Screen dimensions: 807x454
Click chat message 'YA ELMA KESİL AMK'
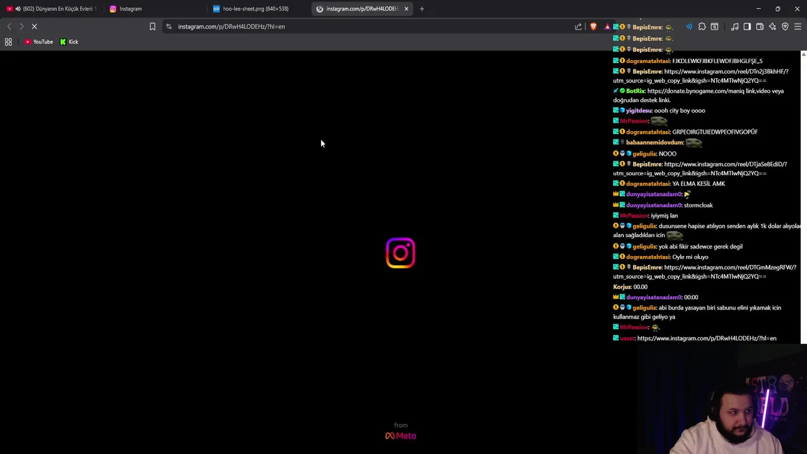pyautogui.click(x=699, y=183)
